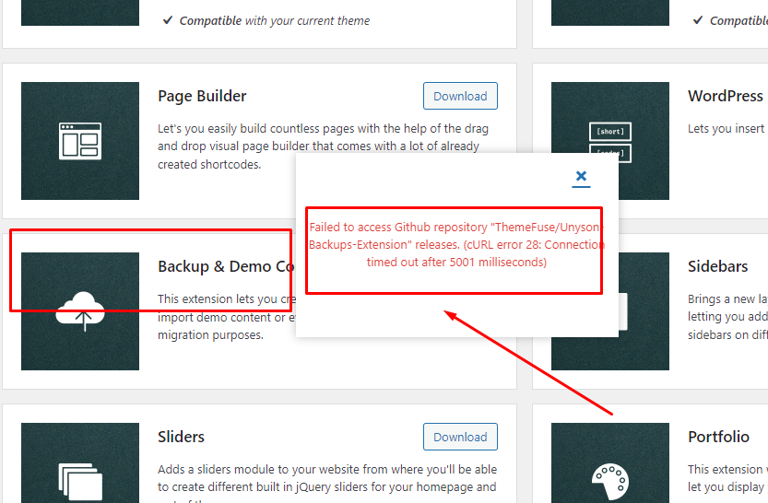Download the Page Builder extension
Image resolution: width=768 pixels, height=503 pixels.
tap(460, 96)
